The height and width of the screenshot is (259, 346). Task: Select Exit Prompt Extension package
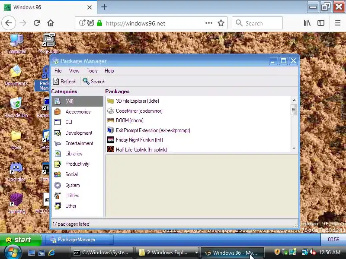click(x=199, y=130)
